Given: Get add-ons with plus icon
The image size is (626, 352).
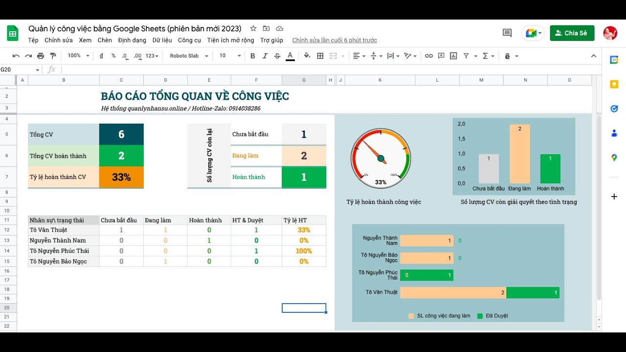Looking at the screenshot, I should pyautogui.click(x=614, y=197).
